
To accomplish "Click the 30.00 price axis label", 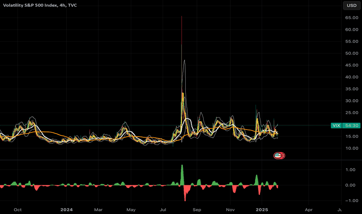I will [x=352, y=101].
